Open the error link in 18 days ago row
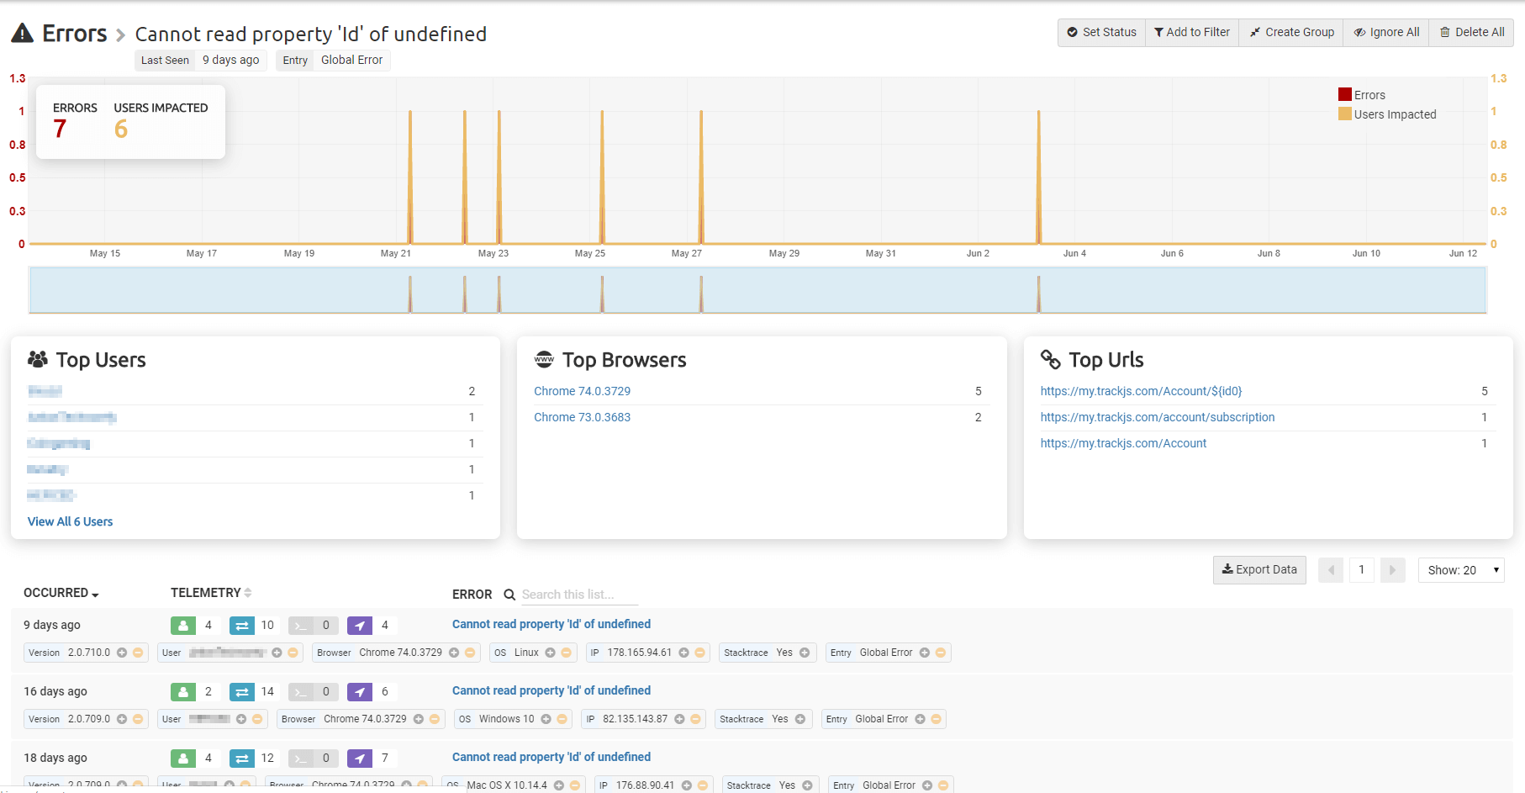The height and width of the screenshot is (793, 1525). [x=551, y=757]
